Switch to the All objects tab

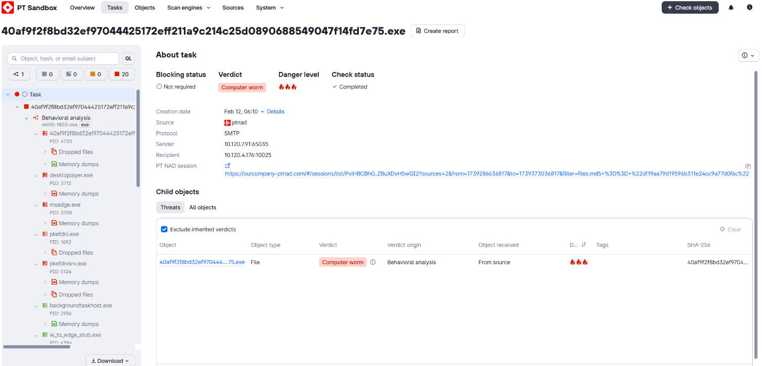click(x=203, y=207)
